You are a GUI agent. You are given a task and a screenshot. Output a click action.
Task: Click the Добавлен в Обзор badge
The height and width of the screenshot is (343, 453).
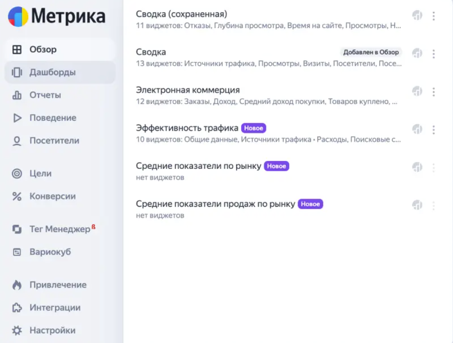(x=371, y=52)
